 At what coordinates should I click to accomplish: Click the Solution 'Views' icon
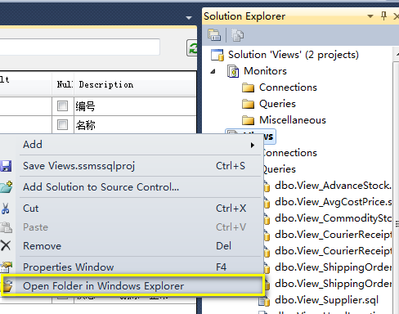click(217, 55)
